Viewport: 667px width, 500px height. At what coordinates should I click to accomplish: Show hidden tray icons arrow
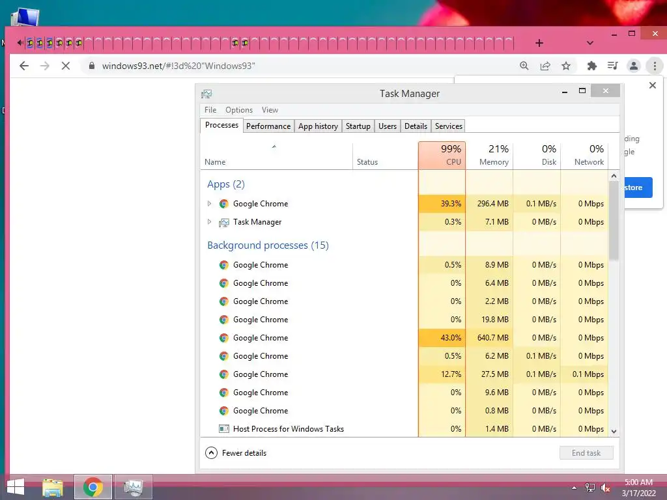(x=575, y=488)
